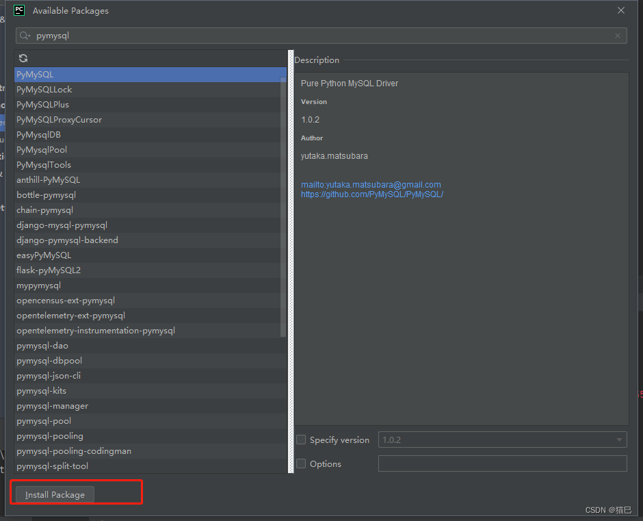Click the package list vertical scrollbar
The height and width of the screenshot is (521, 643).
click(x=283, y=205)
